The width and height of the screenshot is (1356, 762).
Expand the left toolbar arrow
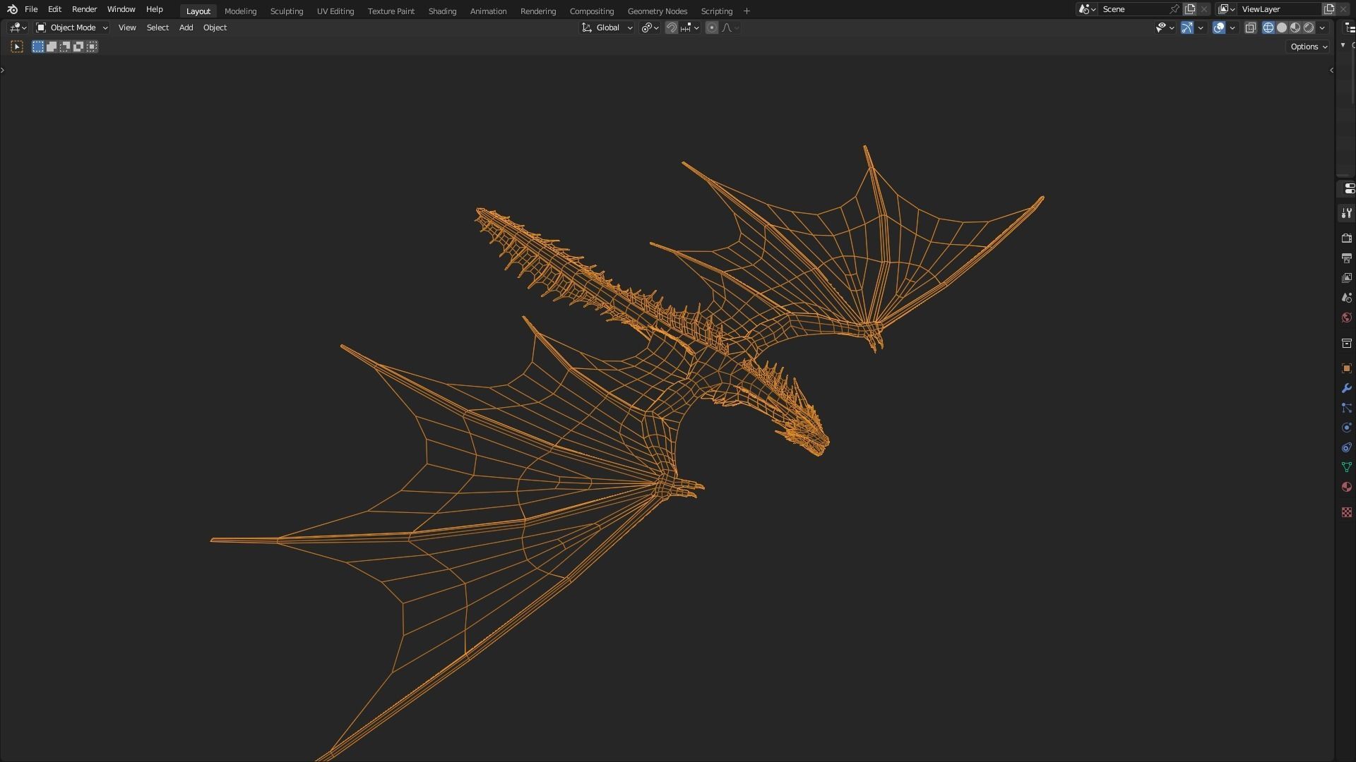tap(3, 70)
